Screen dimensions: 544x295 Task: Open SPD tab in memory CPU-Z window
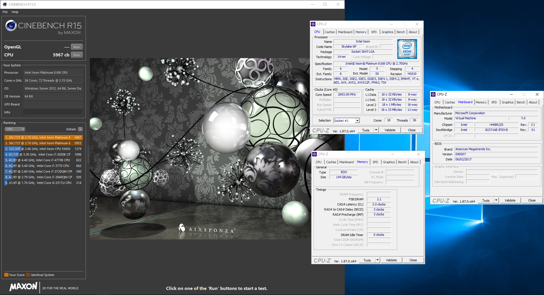(375, 162)
